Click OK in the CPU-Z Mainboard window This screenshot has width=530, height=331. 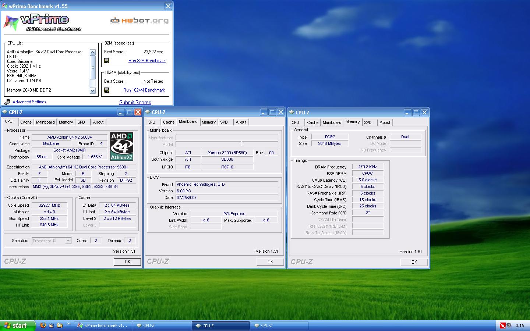point(270,262)
